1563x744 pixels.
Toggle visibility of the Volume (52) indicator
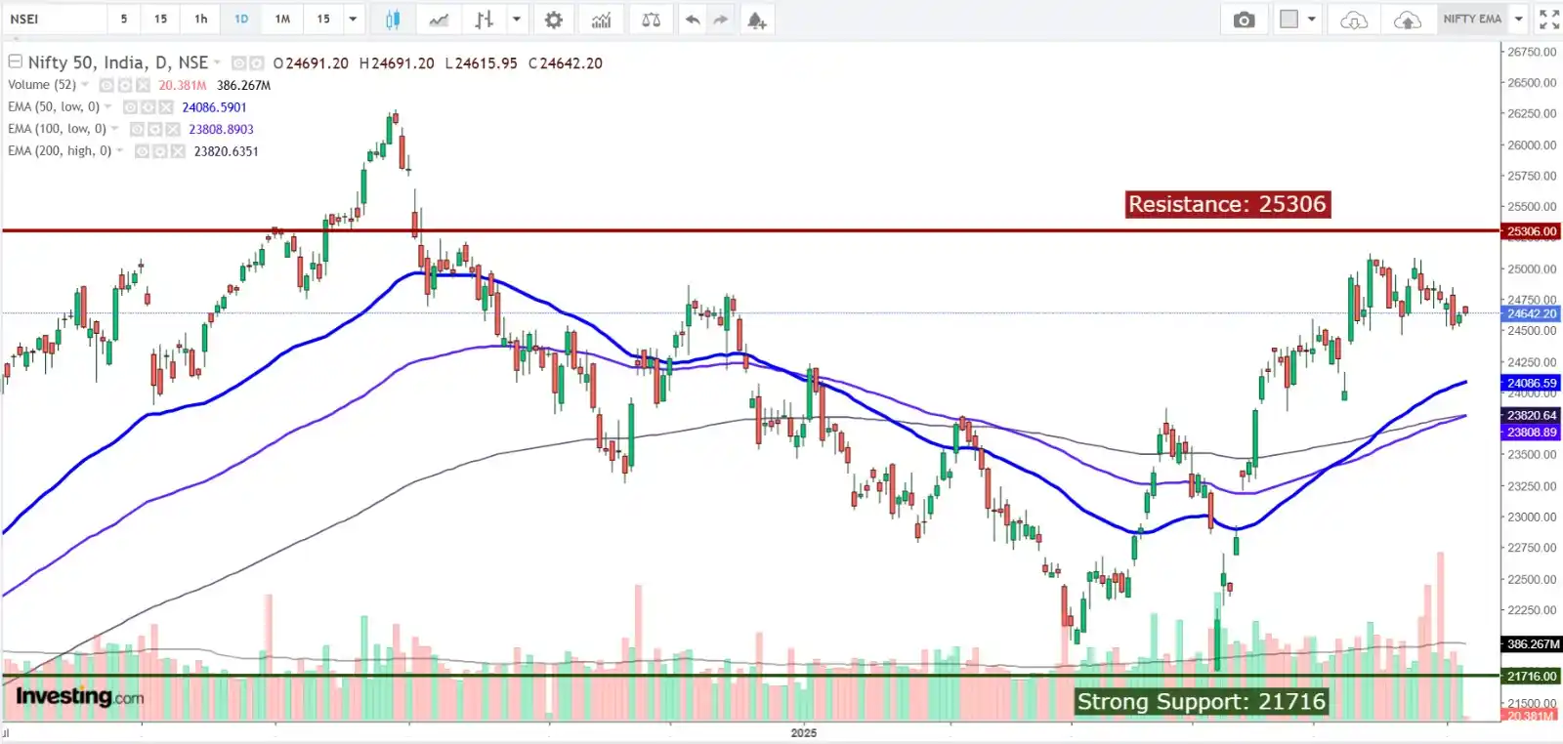[x=107, y=86]
